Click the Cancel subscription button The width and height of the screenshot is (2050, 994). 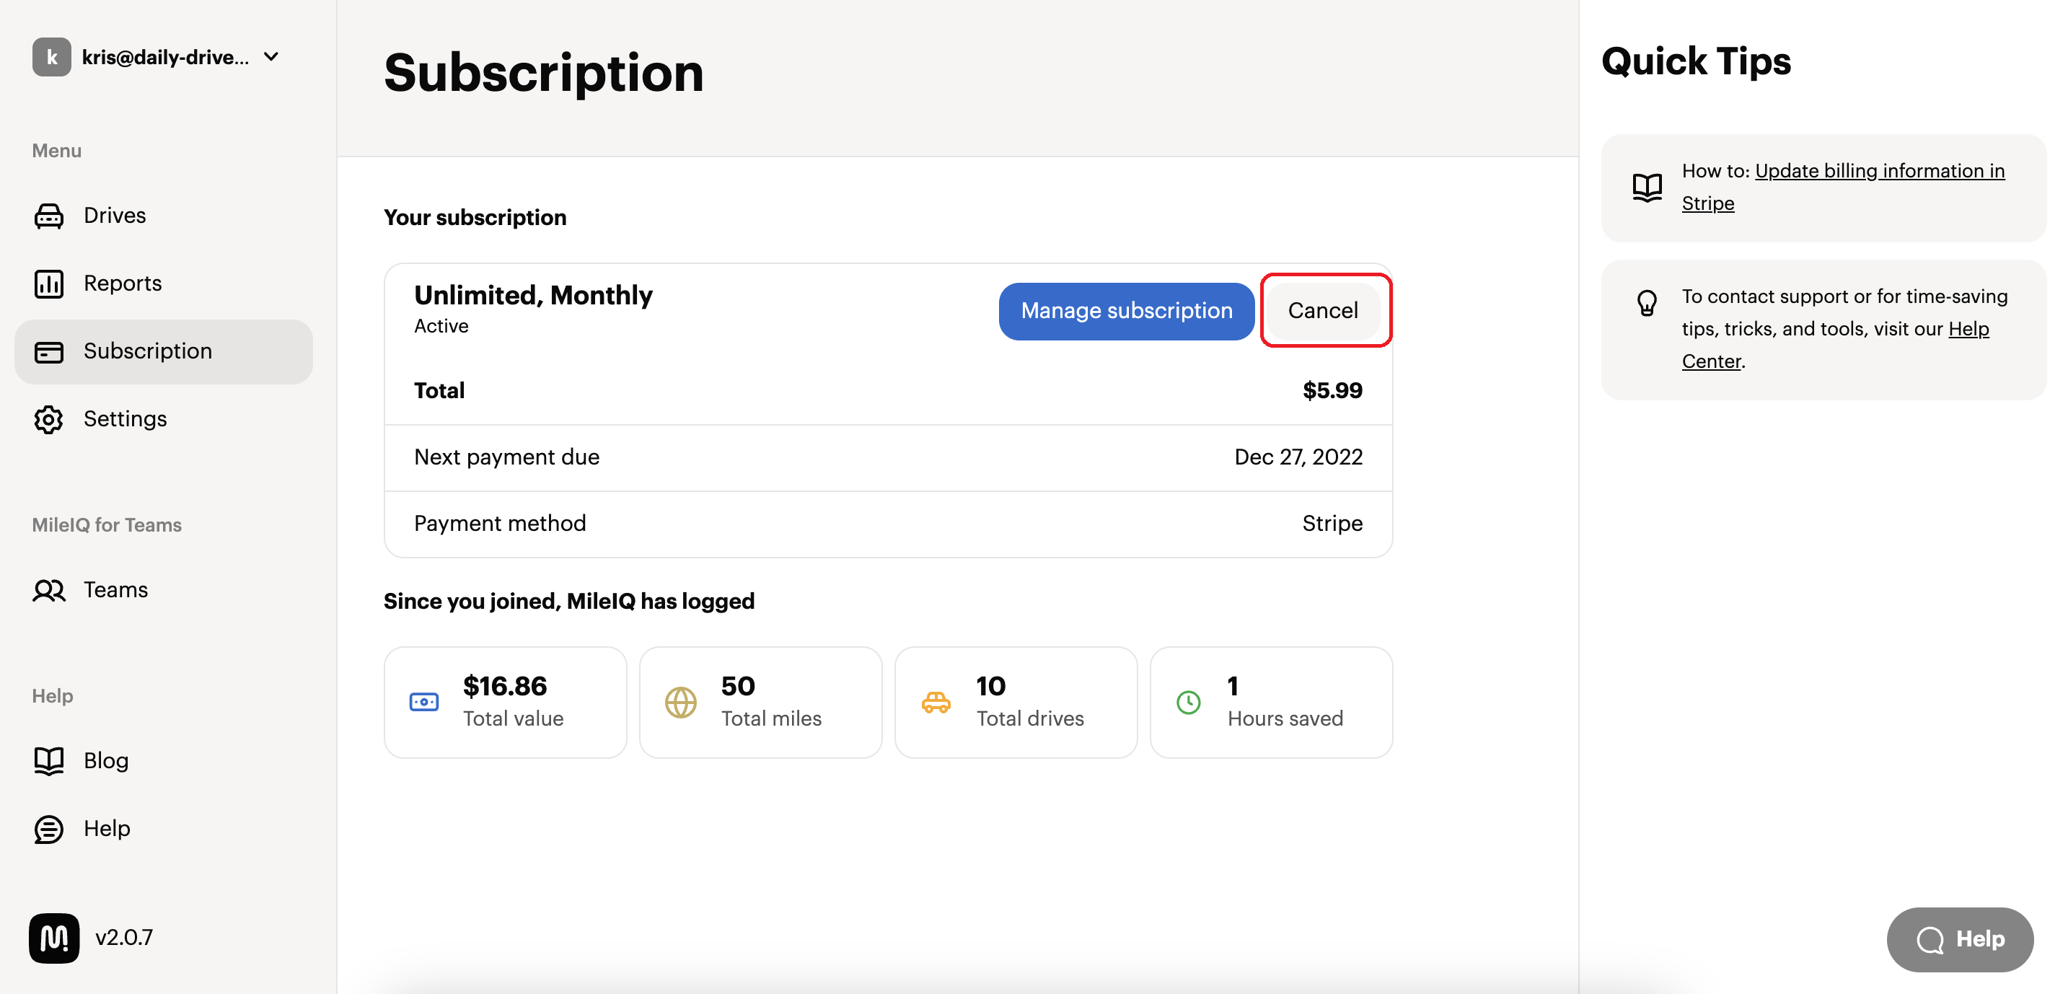pyautogui.click(x=1323, y=310)
